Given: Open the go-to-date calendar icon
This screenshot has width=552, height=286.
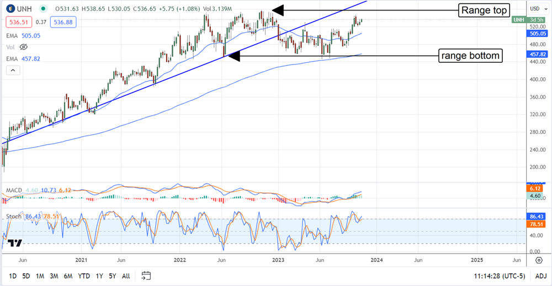Looking at the screenshot, I should (x=146, y=275).
